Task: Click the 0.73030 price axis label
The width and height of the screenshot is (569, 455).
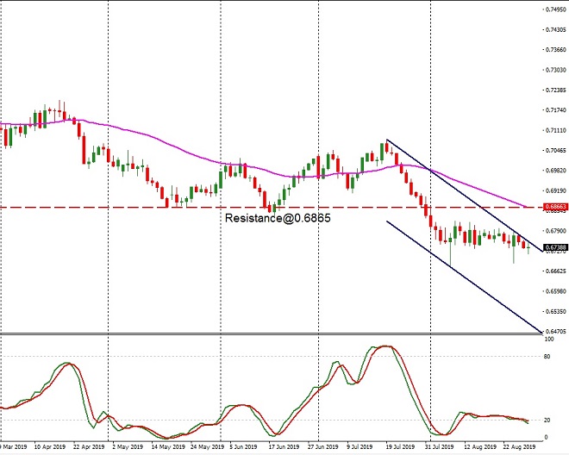Action: coord(556,70)
